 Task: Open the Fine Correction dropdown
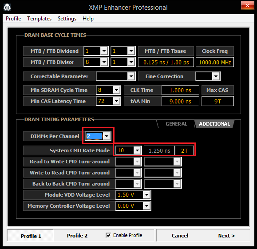click(x=216, y=76)
